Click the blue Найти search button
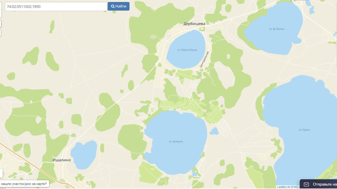The image size is (337, 189). [x=118, y=6]
